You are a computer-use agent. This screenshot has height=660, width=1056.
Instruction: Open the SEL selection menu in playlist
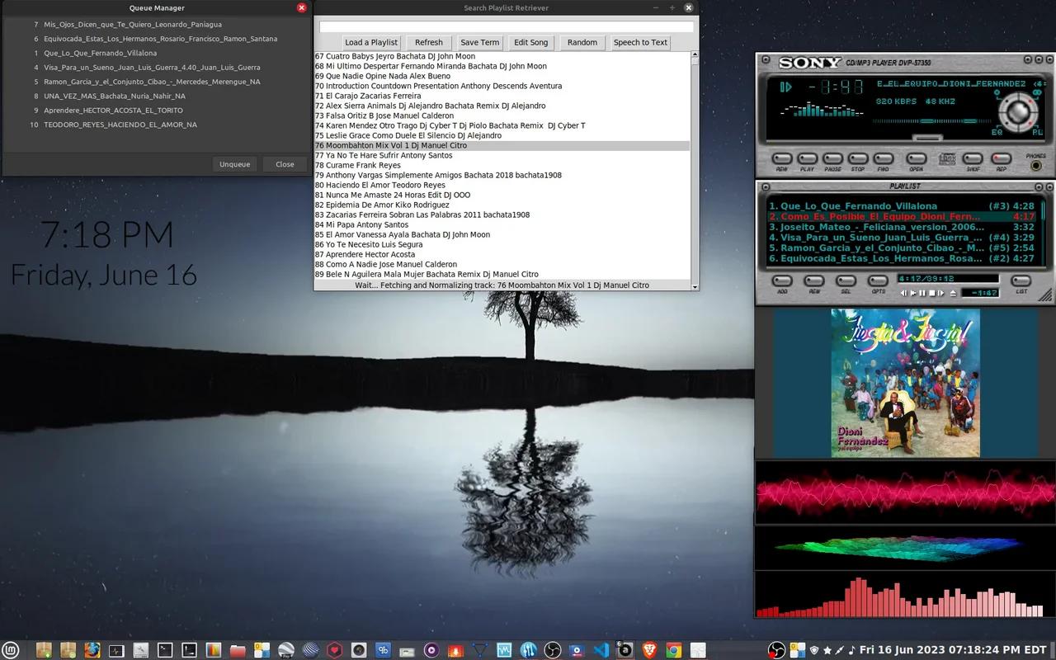pos(846,281)
